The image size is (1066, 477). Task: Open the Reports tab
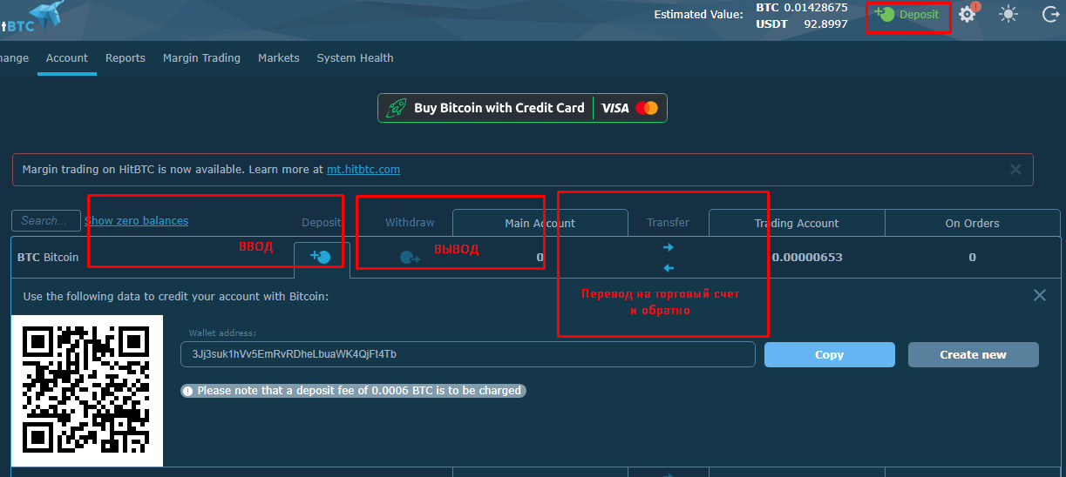pyautogui.click(x=126, y=58)
